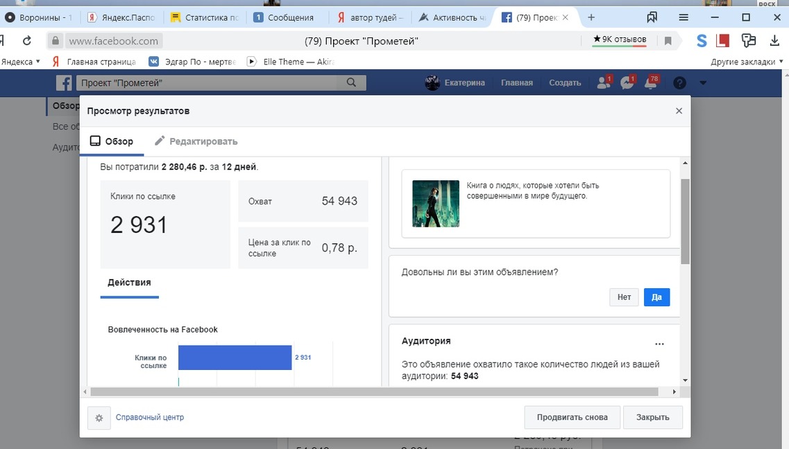Open the Екатерина profile link
789x449 pixels.
(464, 82)
